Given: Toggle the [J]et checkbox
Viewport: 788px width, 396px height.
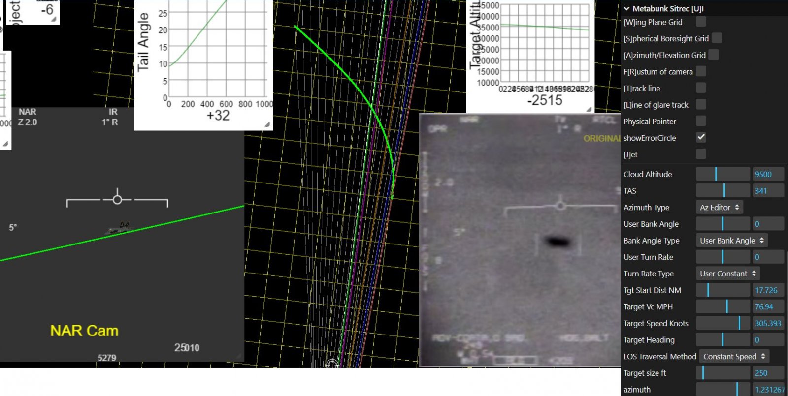Looking at the screenshot, I should tap(701, 154).
